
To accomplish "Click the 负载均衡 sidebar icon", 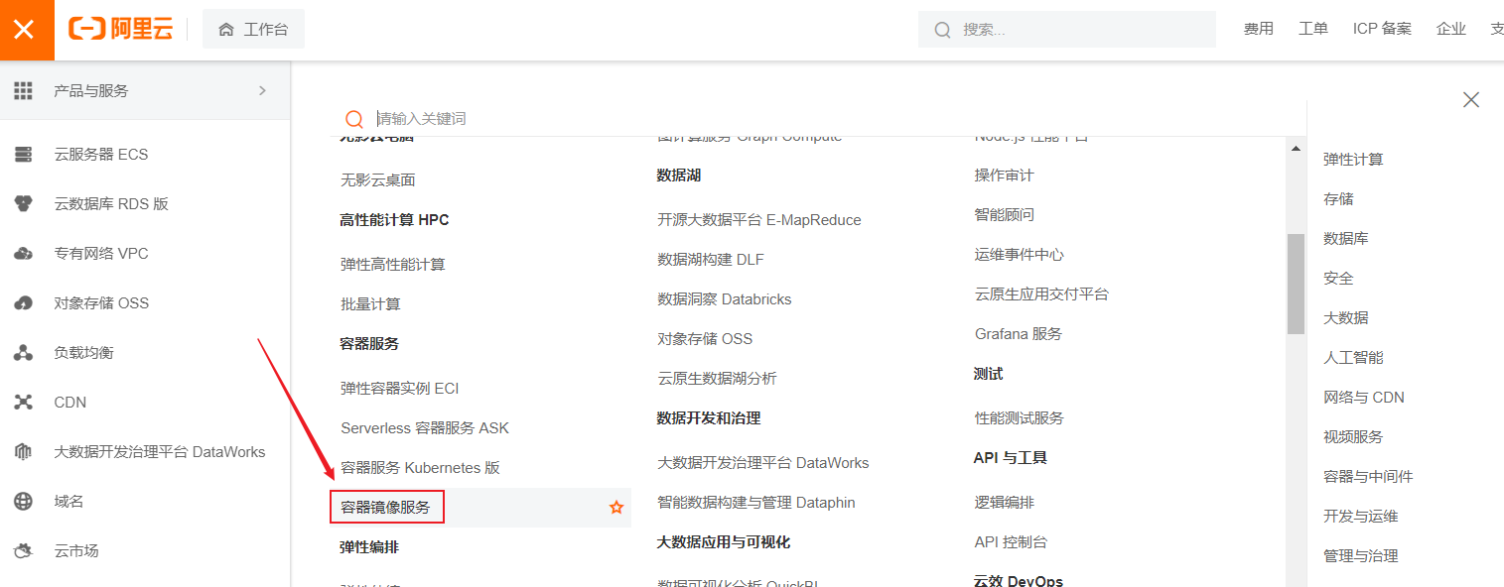I will pyautogui.click(x=23, y=353).
